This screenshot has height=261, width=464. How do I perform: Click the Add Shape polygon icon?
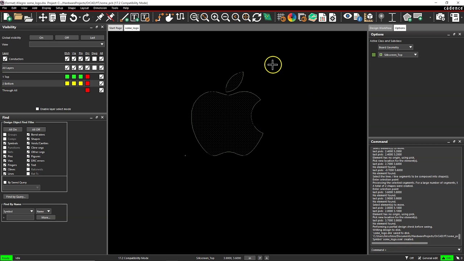407,17
